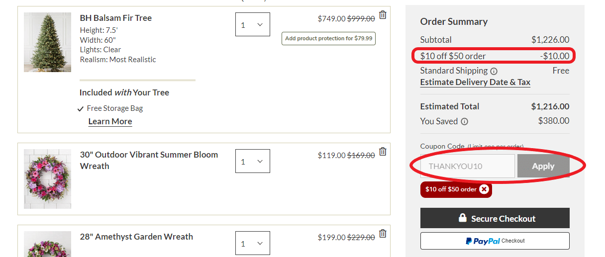
Task: Remove the Summer Bloom Wreath via trash icon
Action: point(383,152)
